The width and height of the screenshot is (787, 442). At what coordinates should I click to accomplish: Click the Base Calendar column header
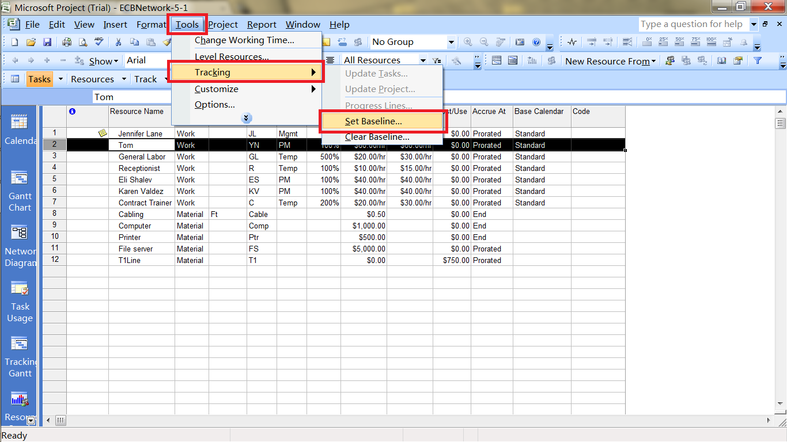542,116
